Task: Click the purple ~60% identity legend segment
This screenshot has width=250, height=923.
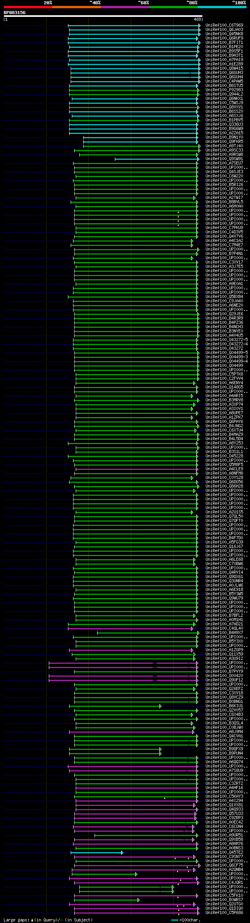Action: click(125, 7)
